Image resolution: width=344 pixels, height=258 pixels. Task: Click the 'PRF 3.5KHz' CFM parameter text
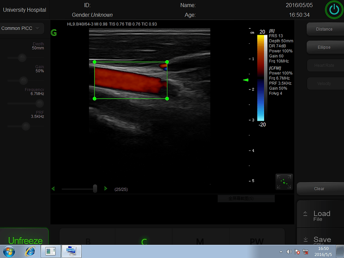coord(280,83)
